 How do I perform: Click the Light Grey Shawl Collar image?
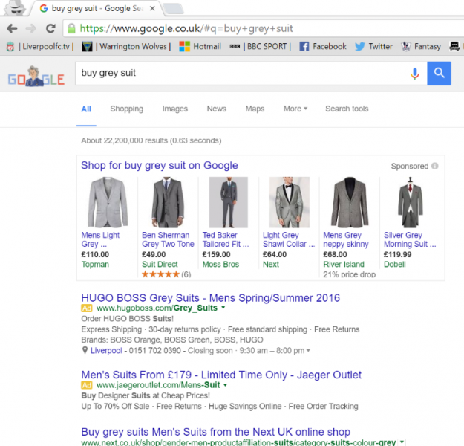[289, 202]
